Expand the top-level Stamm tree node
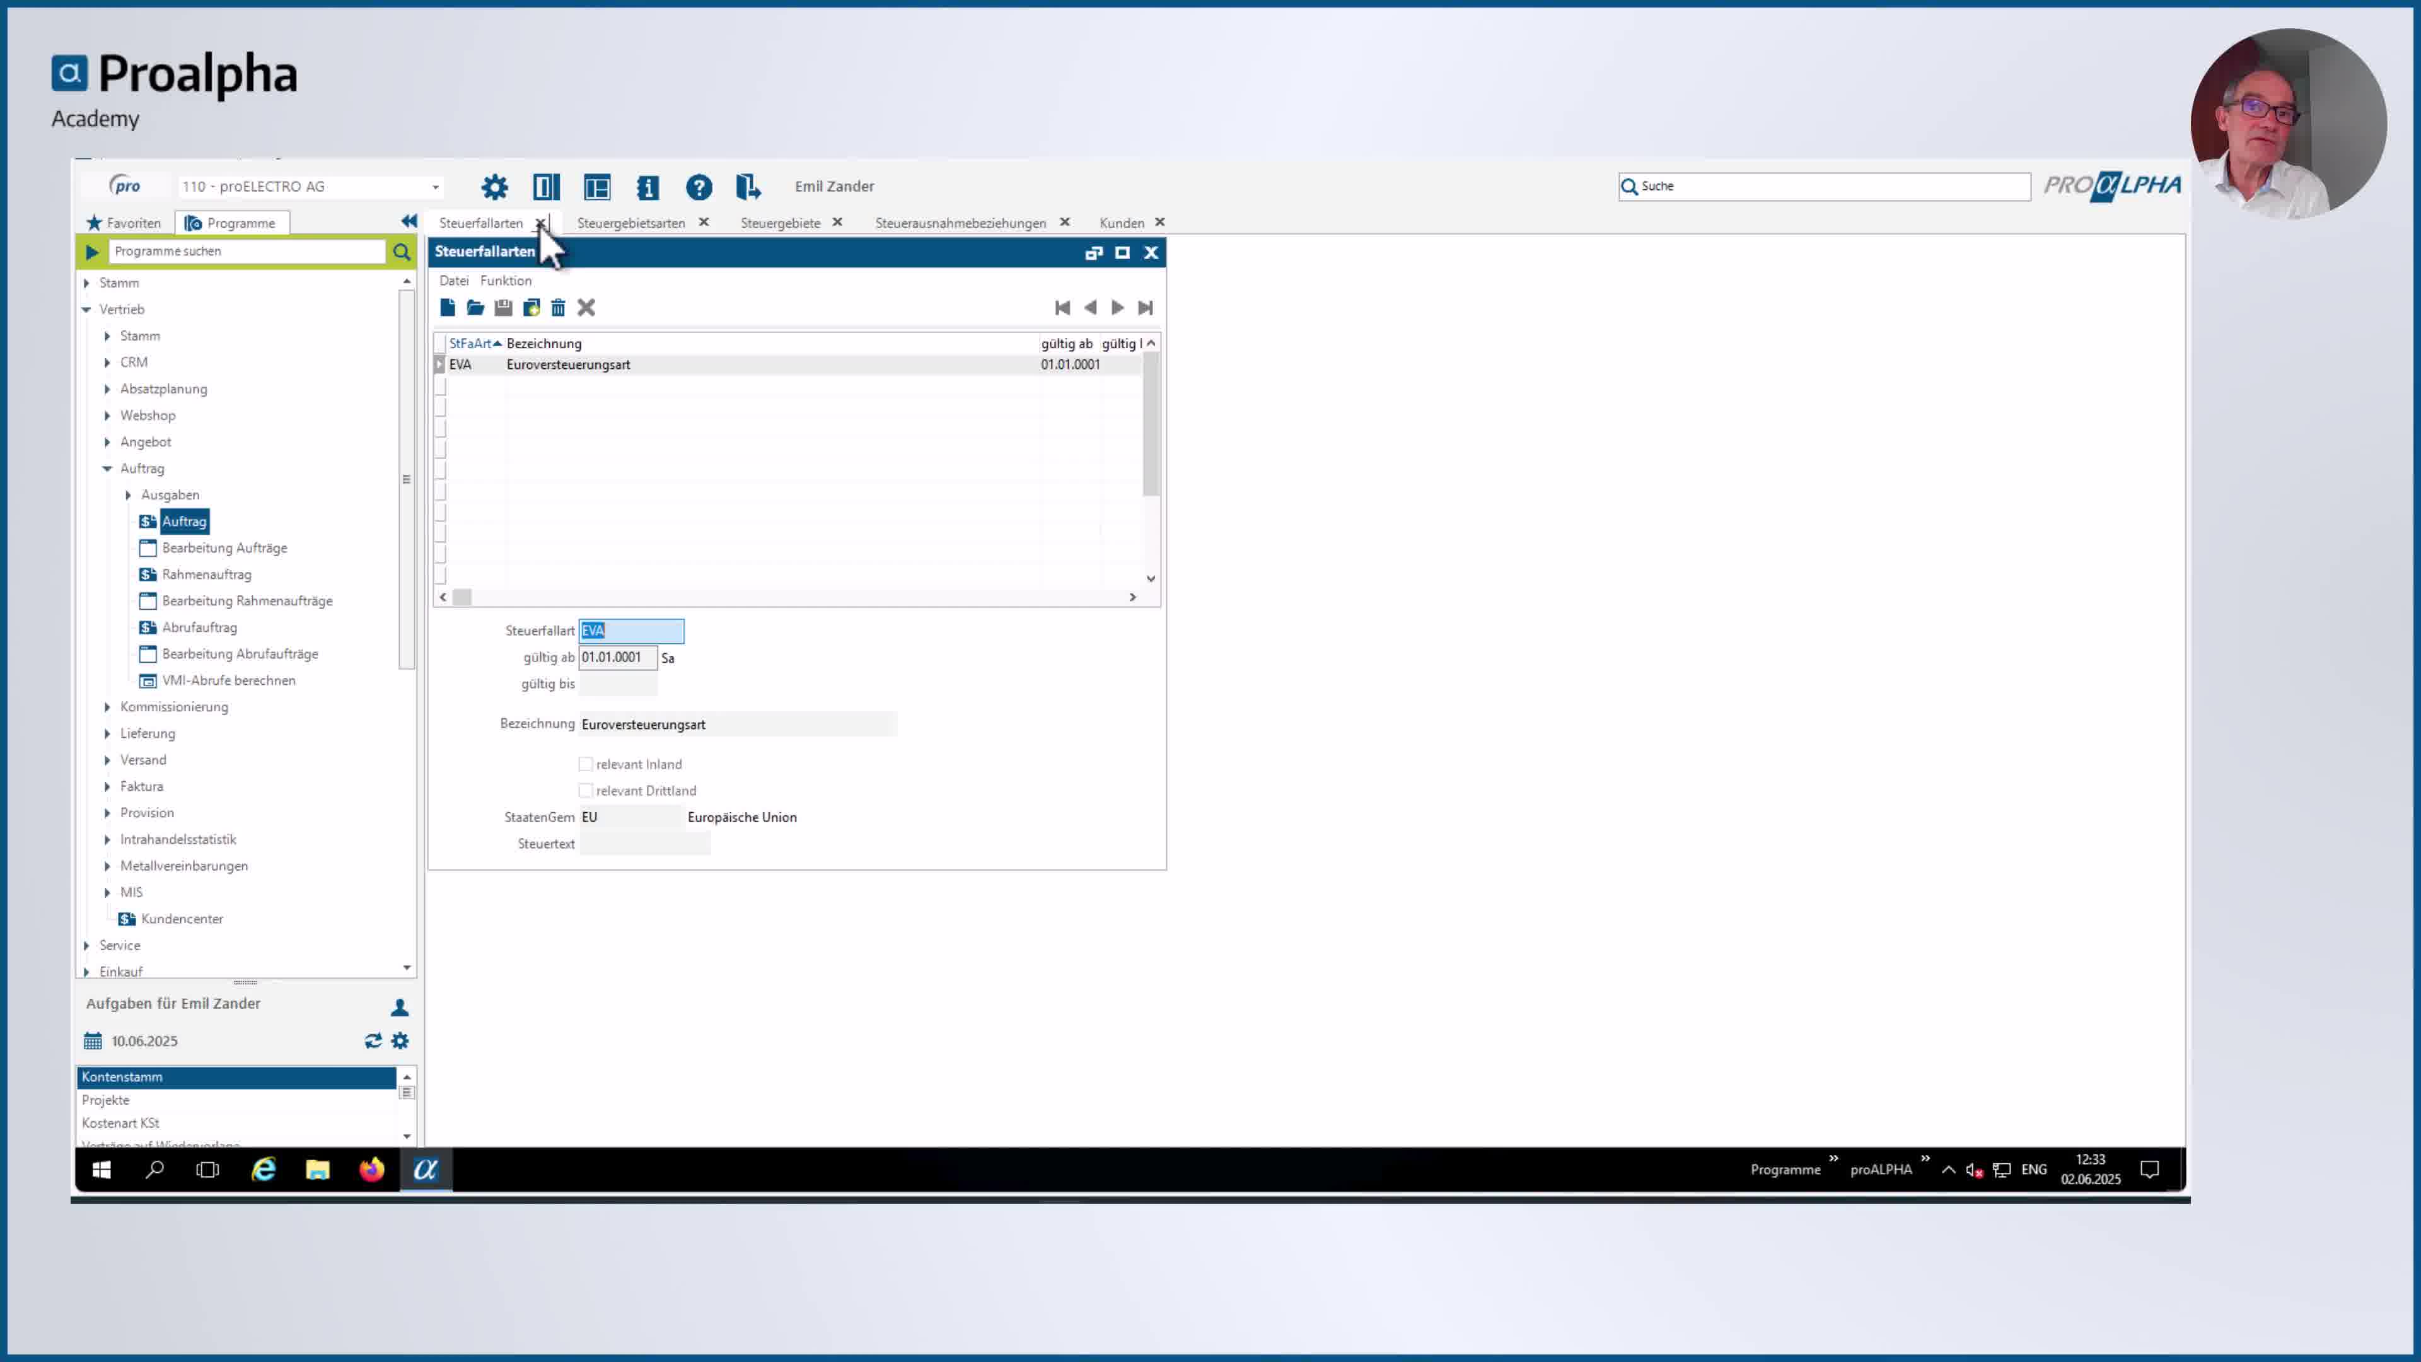The width and height of the screenshot is (2421, 1362). (x=86, y=283)
